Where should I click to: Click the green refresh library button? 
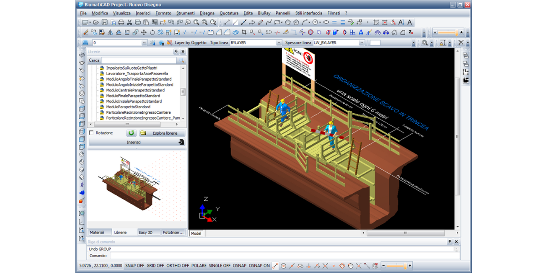pos(131,133)
